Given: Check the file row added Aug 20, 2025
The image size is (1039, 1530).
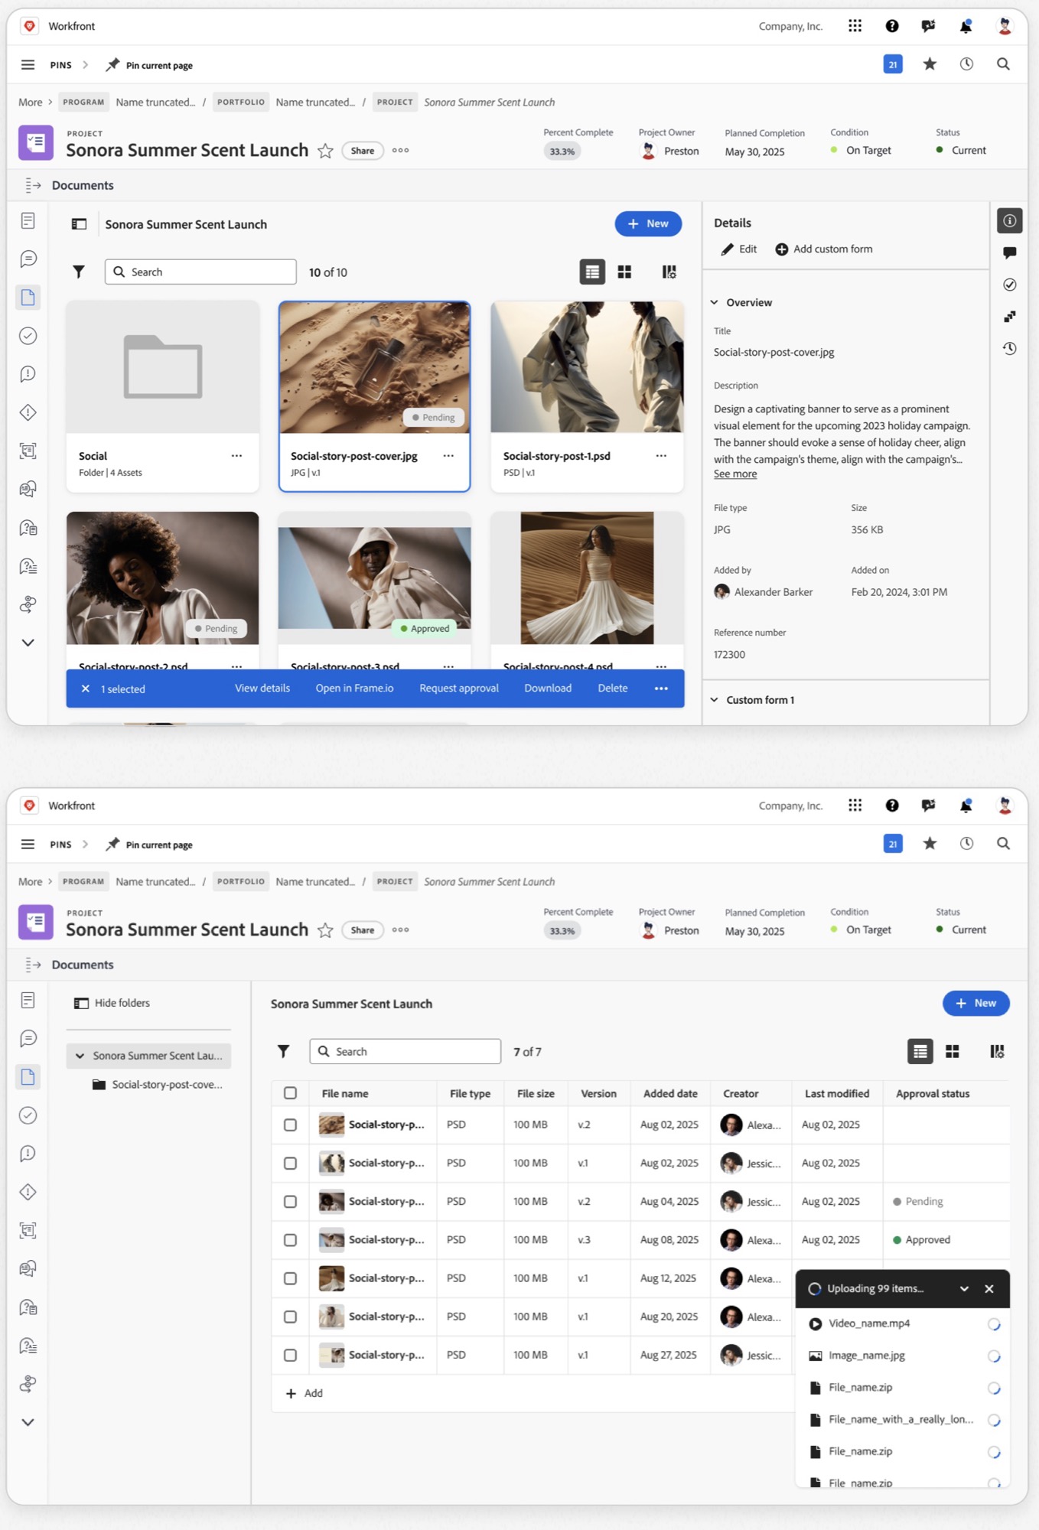Looking at the screenshot, I should (290, 1317).
